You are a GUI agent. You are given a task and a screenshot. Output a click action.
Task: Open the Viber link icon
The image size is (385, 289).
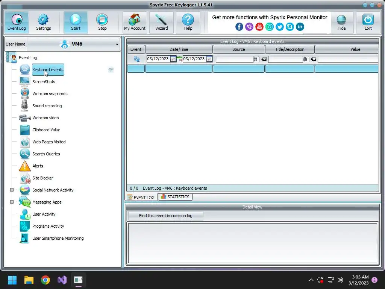[249, 27]
